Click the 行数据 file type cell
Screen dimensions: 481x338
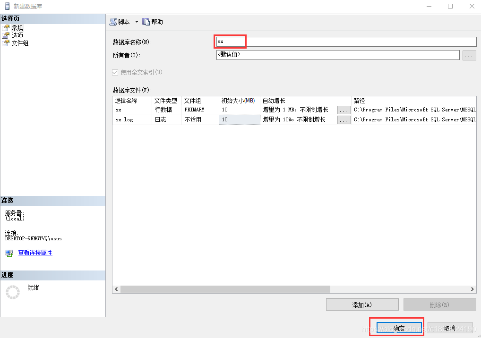167,110
